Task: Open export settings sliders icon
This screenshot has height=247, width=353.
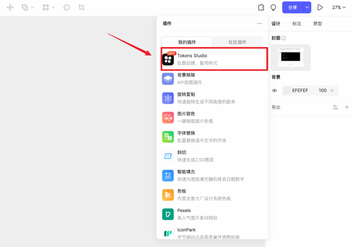Action: pos(335,107)
